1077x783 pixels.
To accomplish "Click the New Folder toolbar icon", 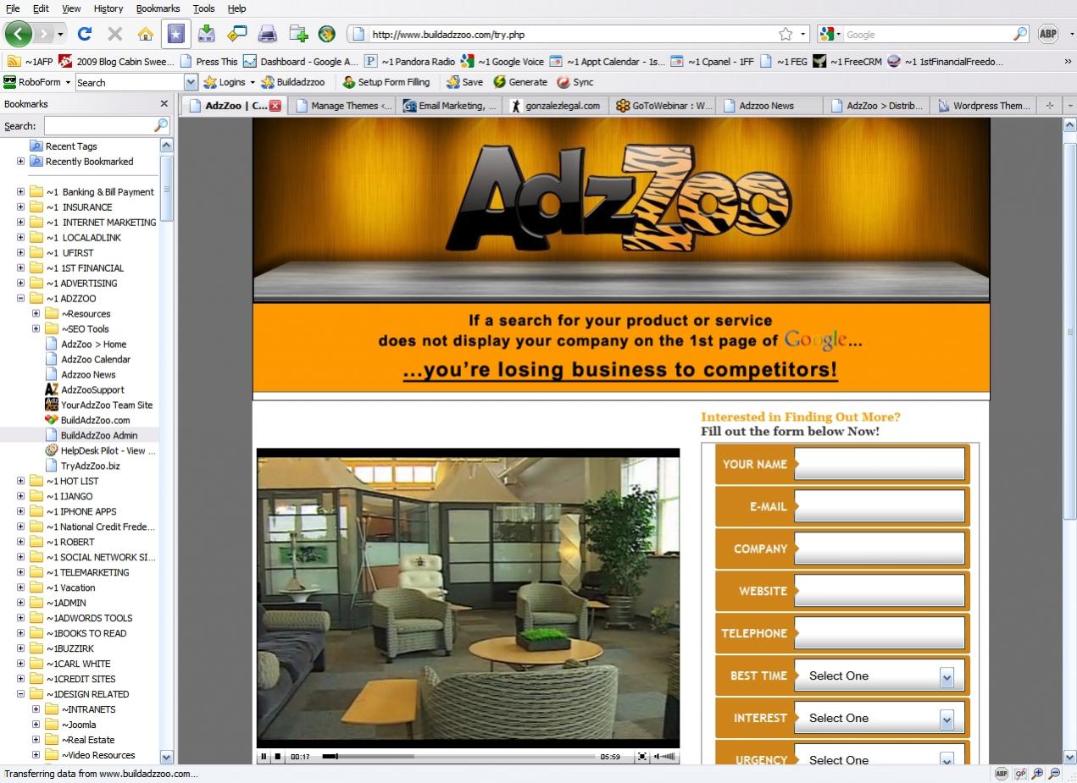I will 297,34.
